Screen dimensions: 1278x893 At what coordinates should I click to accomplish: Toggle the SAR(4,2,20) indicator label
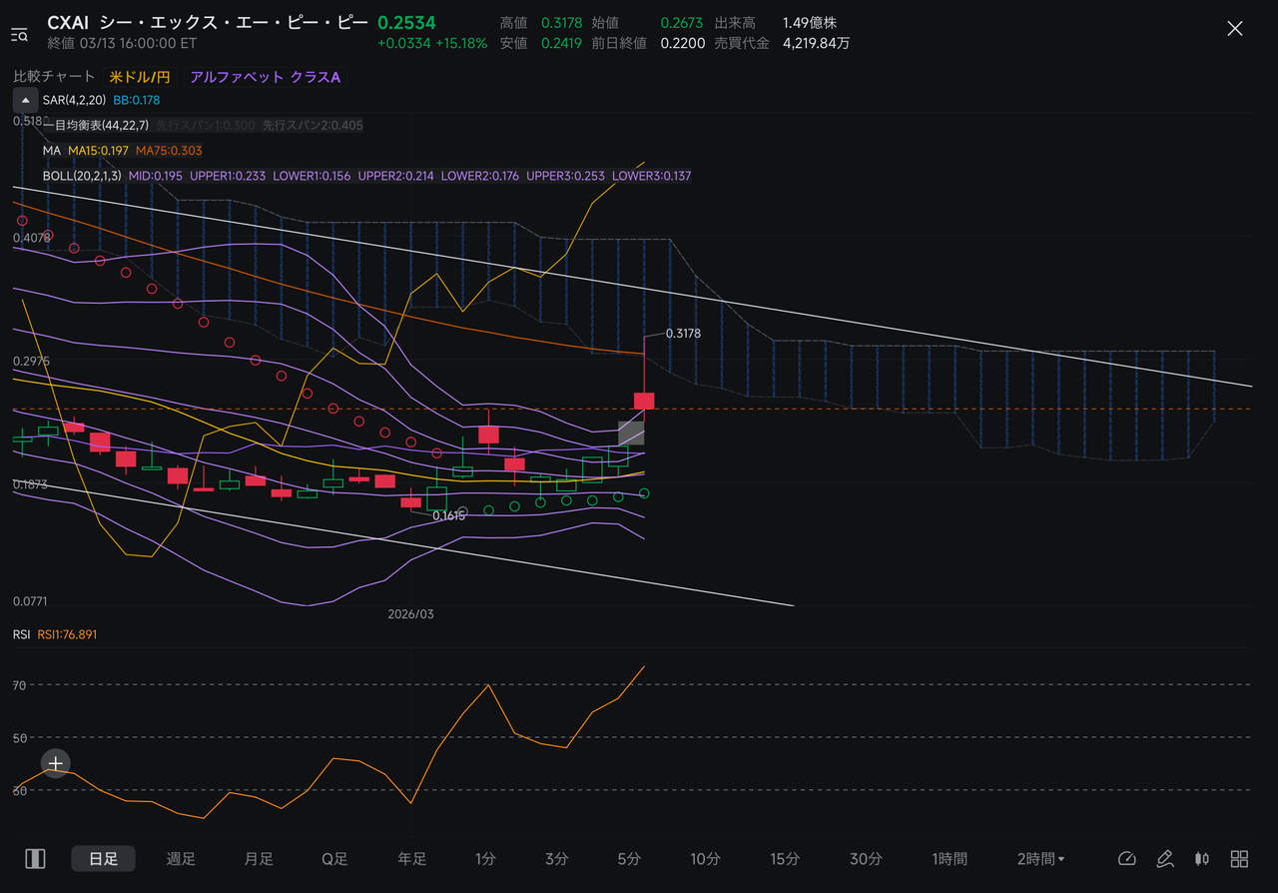click(x=74, y=100)
